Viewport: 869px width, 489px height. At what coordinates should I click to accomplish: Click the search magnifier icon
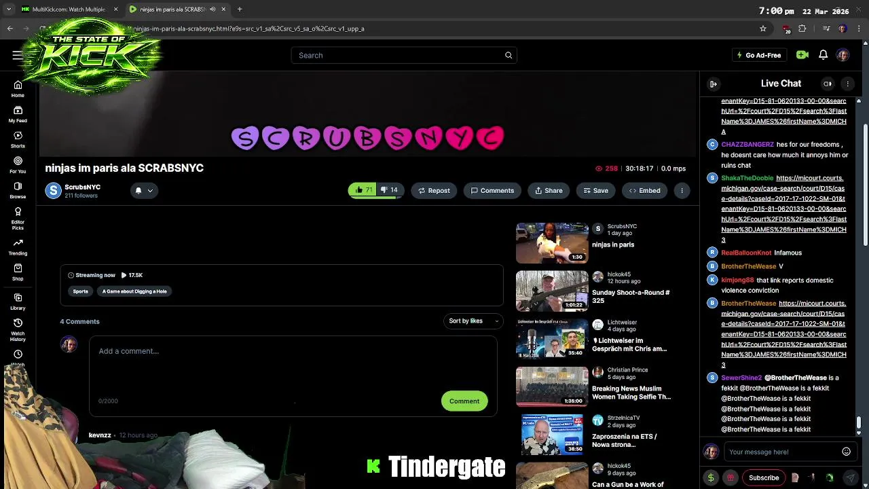(x=509, y=55)
